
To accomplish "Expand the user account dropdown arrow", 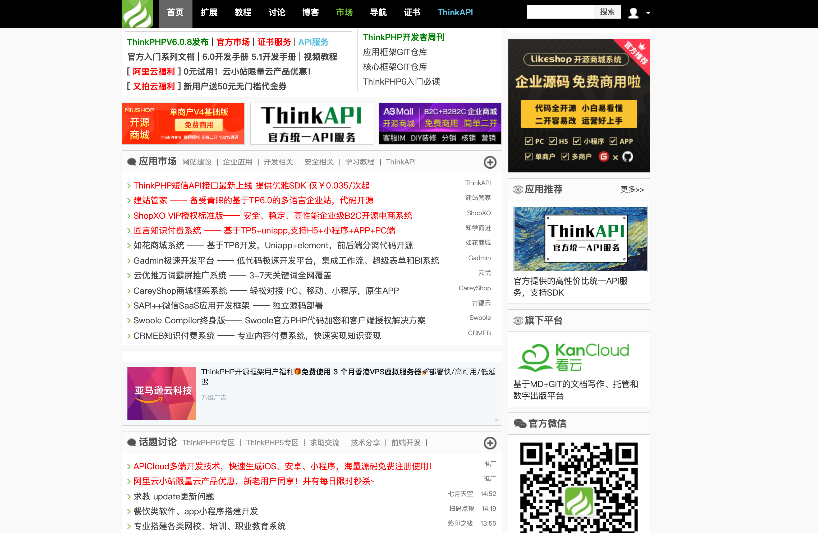I will [x=648, y=13].
